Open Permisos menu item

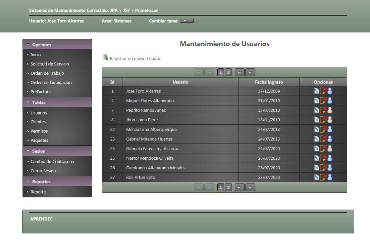(x=39, y=131)
